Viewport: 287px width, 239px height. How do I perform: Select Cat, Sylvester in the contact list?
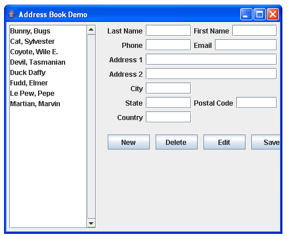48,42
